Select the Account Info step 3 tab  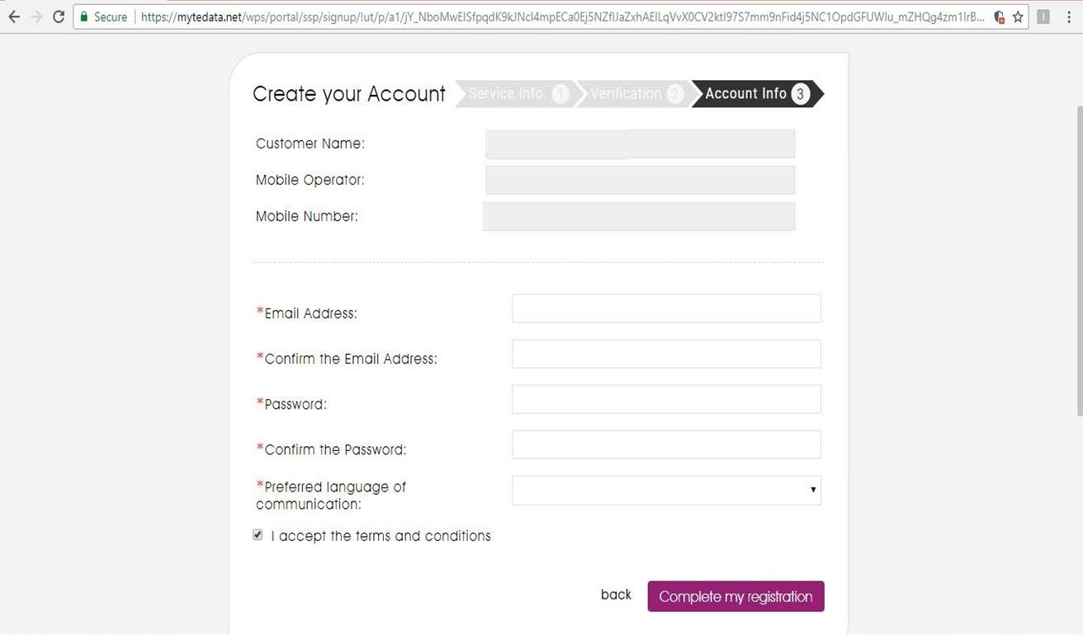point(757,94)
